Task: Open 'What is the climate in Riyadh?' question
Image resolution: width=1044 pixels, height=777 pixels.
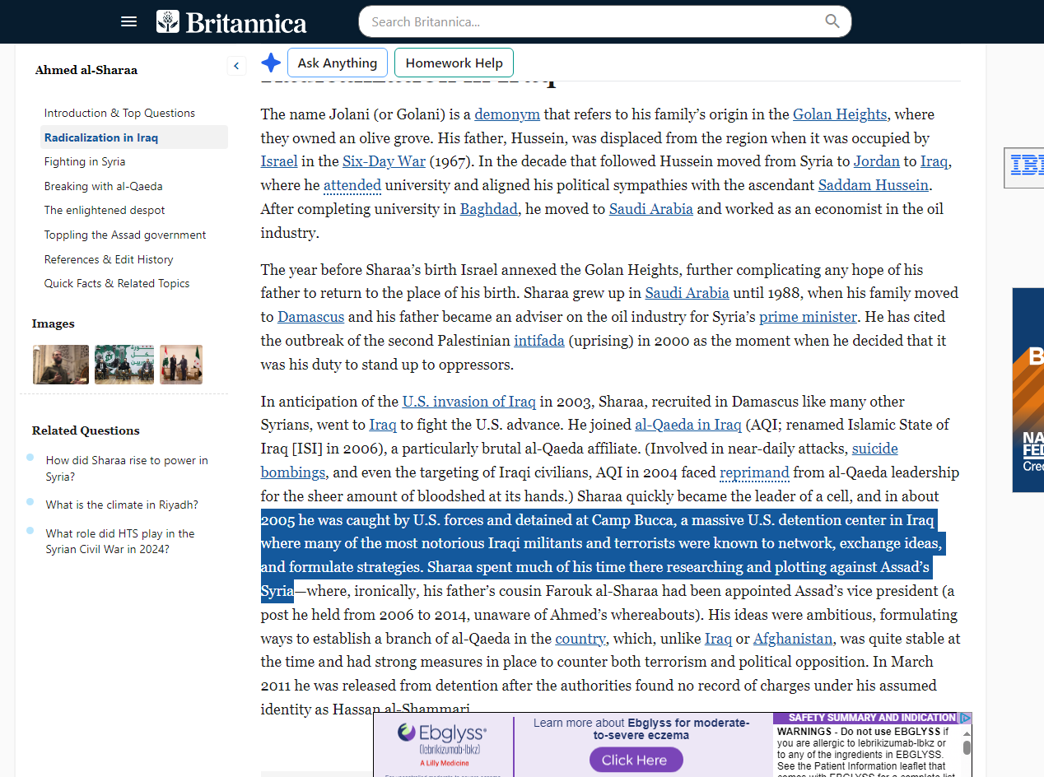Action: pos(122,505)
